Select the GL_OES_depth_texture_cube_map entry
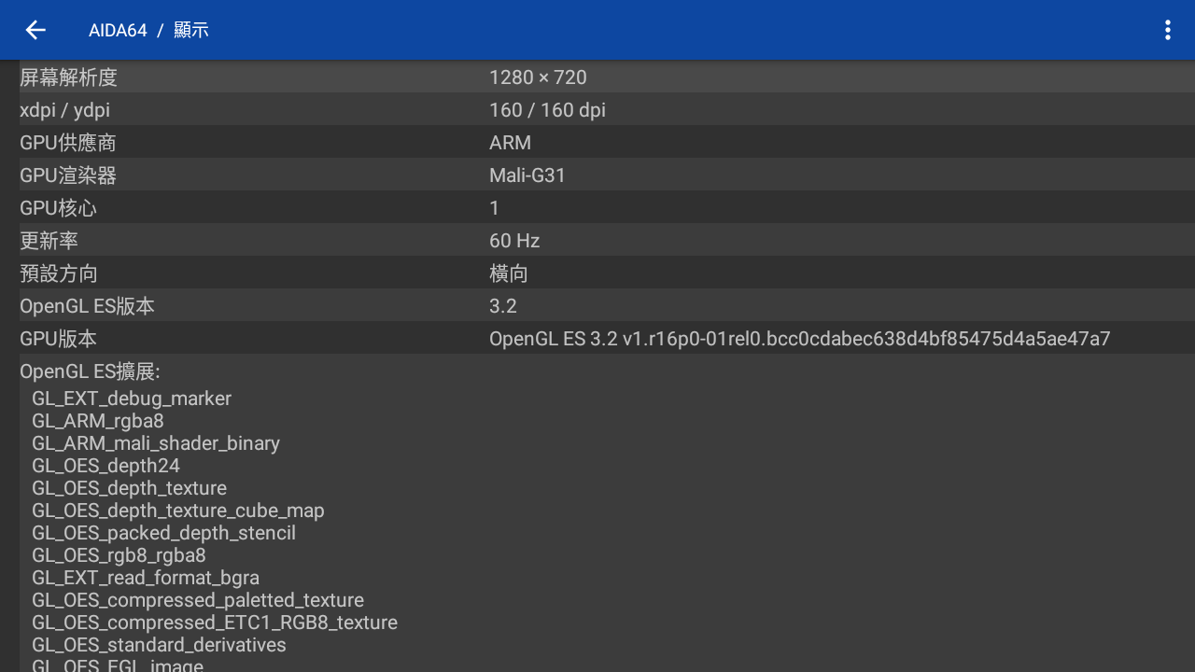The height and width of the screenshot is (672, 1195). [178, 511]
